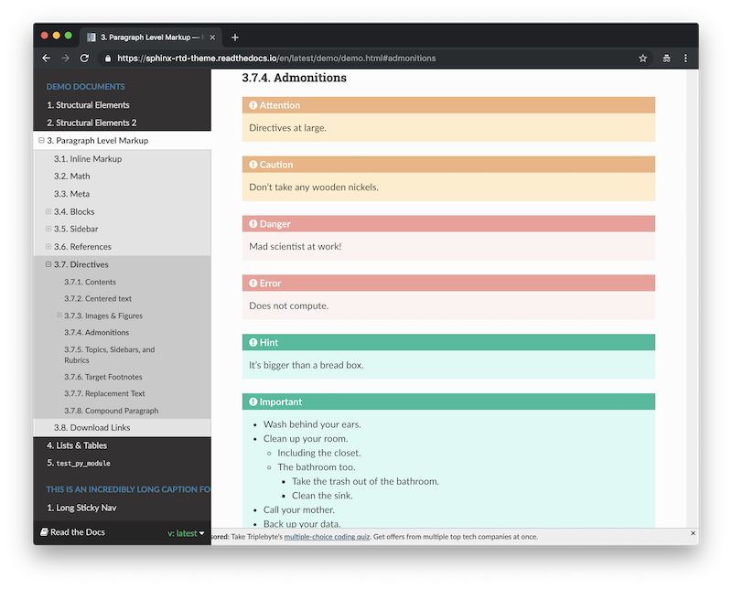Open Chrome three-dot menu
Screen dimensions: 732x589
point(685,58)
